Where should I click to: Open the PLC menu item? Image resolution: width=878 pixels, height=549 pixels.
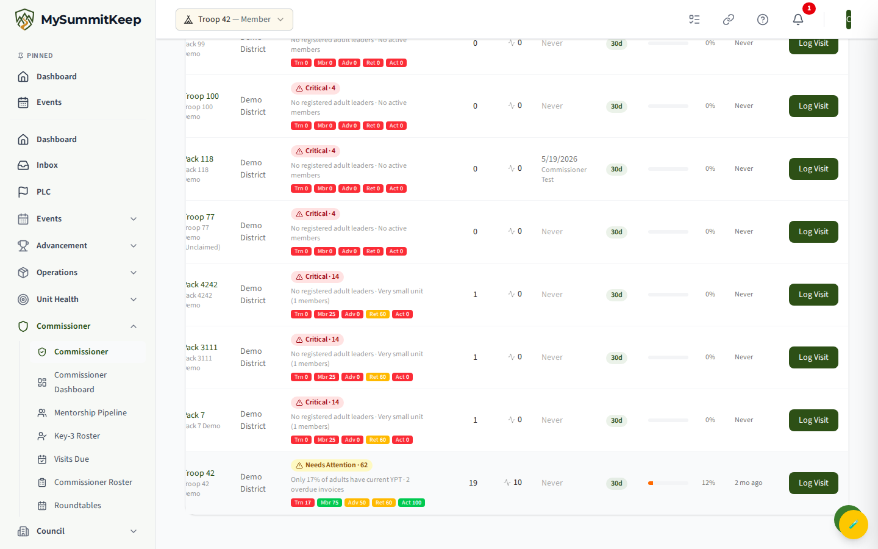78,192
